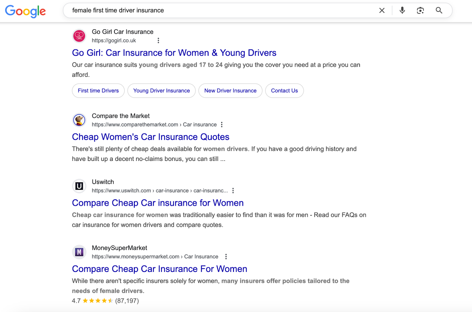
Task: Select the New Driver Insurance chip
Action: (x=230, y=91)
